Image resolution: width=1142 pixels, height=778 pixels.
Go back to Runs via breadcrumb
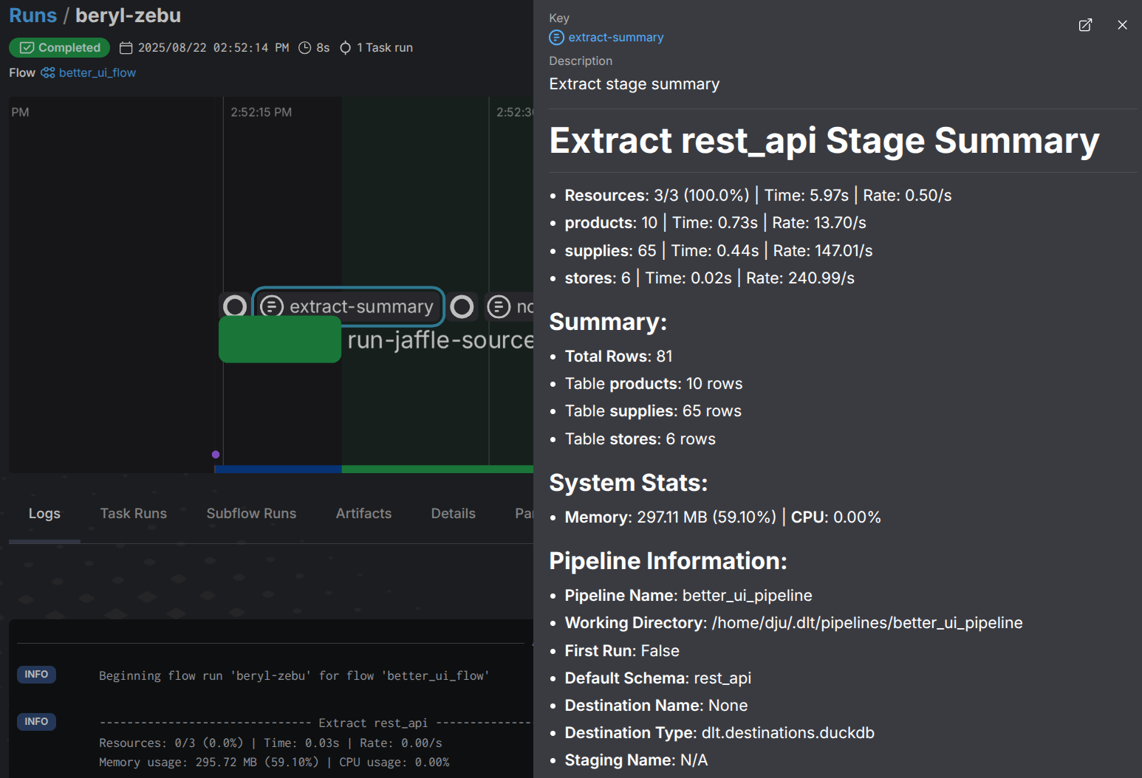click(33, 16)
